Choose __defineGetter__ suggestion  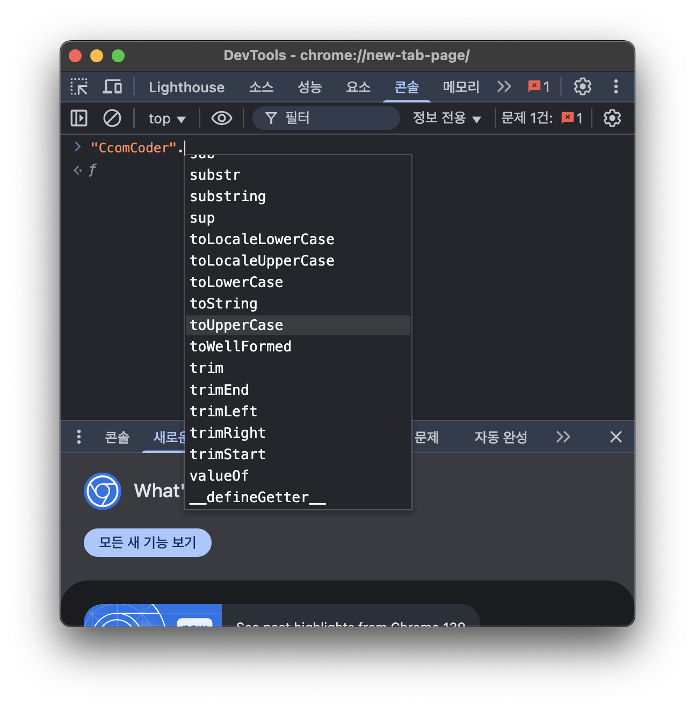click(298, 497)
